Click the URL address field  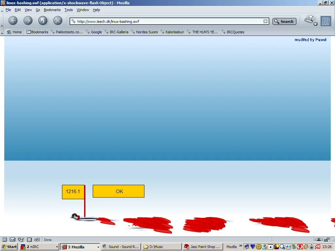coord(167,22)
